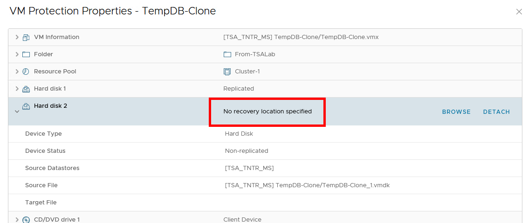Click the 'No recovery location specified' text
Viewport: 528px width, 223px height.
coord(267,111)
